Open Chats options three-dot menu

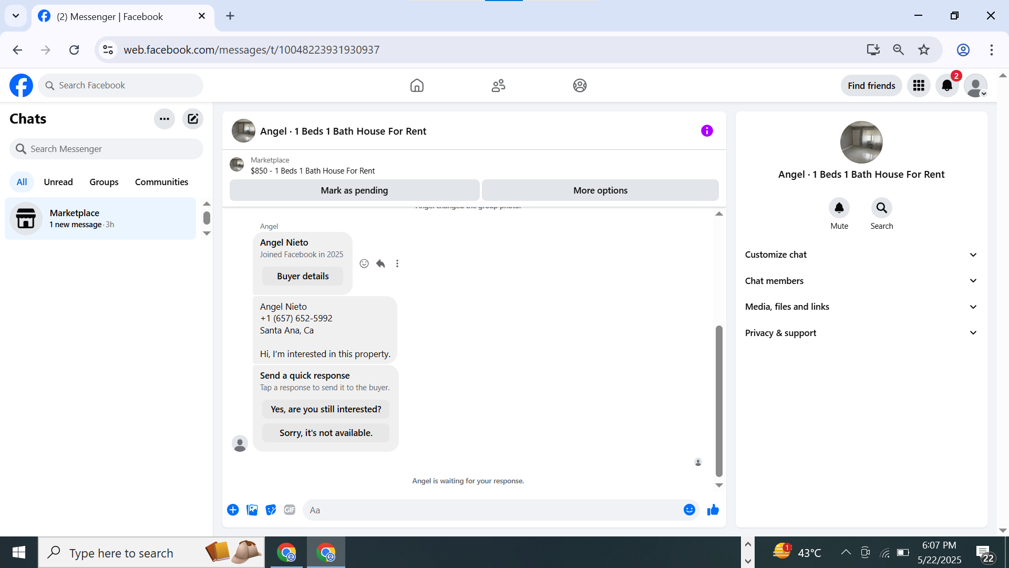[164, 119]
